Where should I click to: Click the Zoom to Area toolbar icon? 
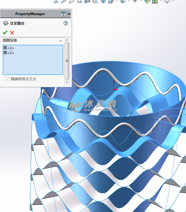(x=71, y=1)
